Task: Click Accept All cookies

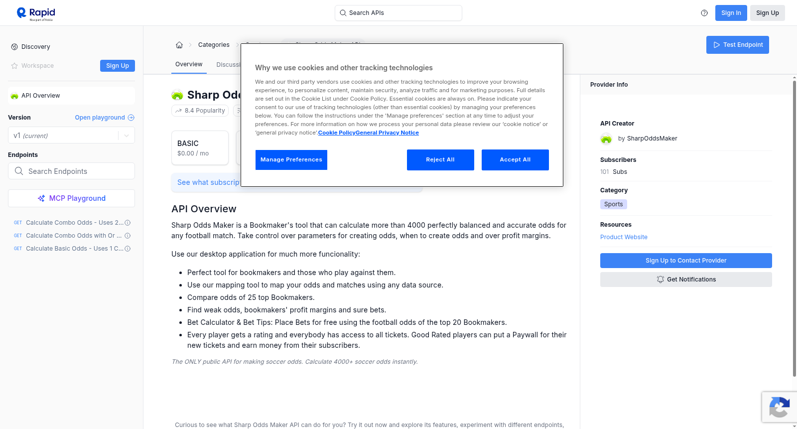Action: 515,160
